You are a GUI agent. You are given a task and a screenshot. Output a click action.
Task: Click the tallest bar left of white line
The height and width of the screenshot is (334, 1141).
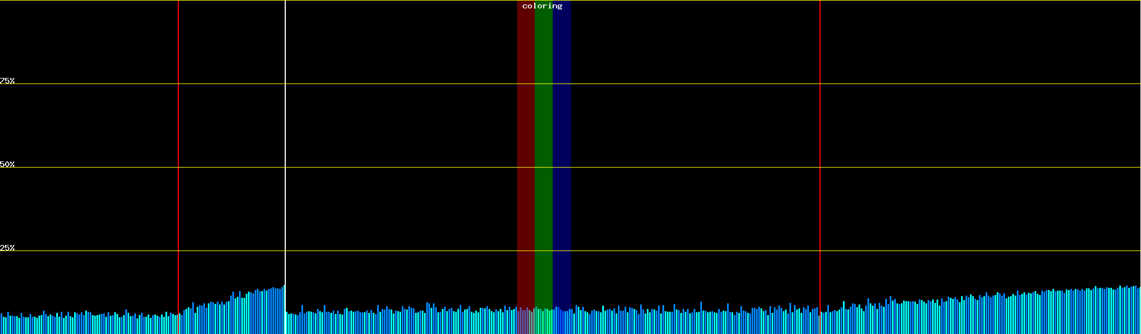point(284,310)
